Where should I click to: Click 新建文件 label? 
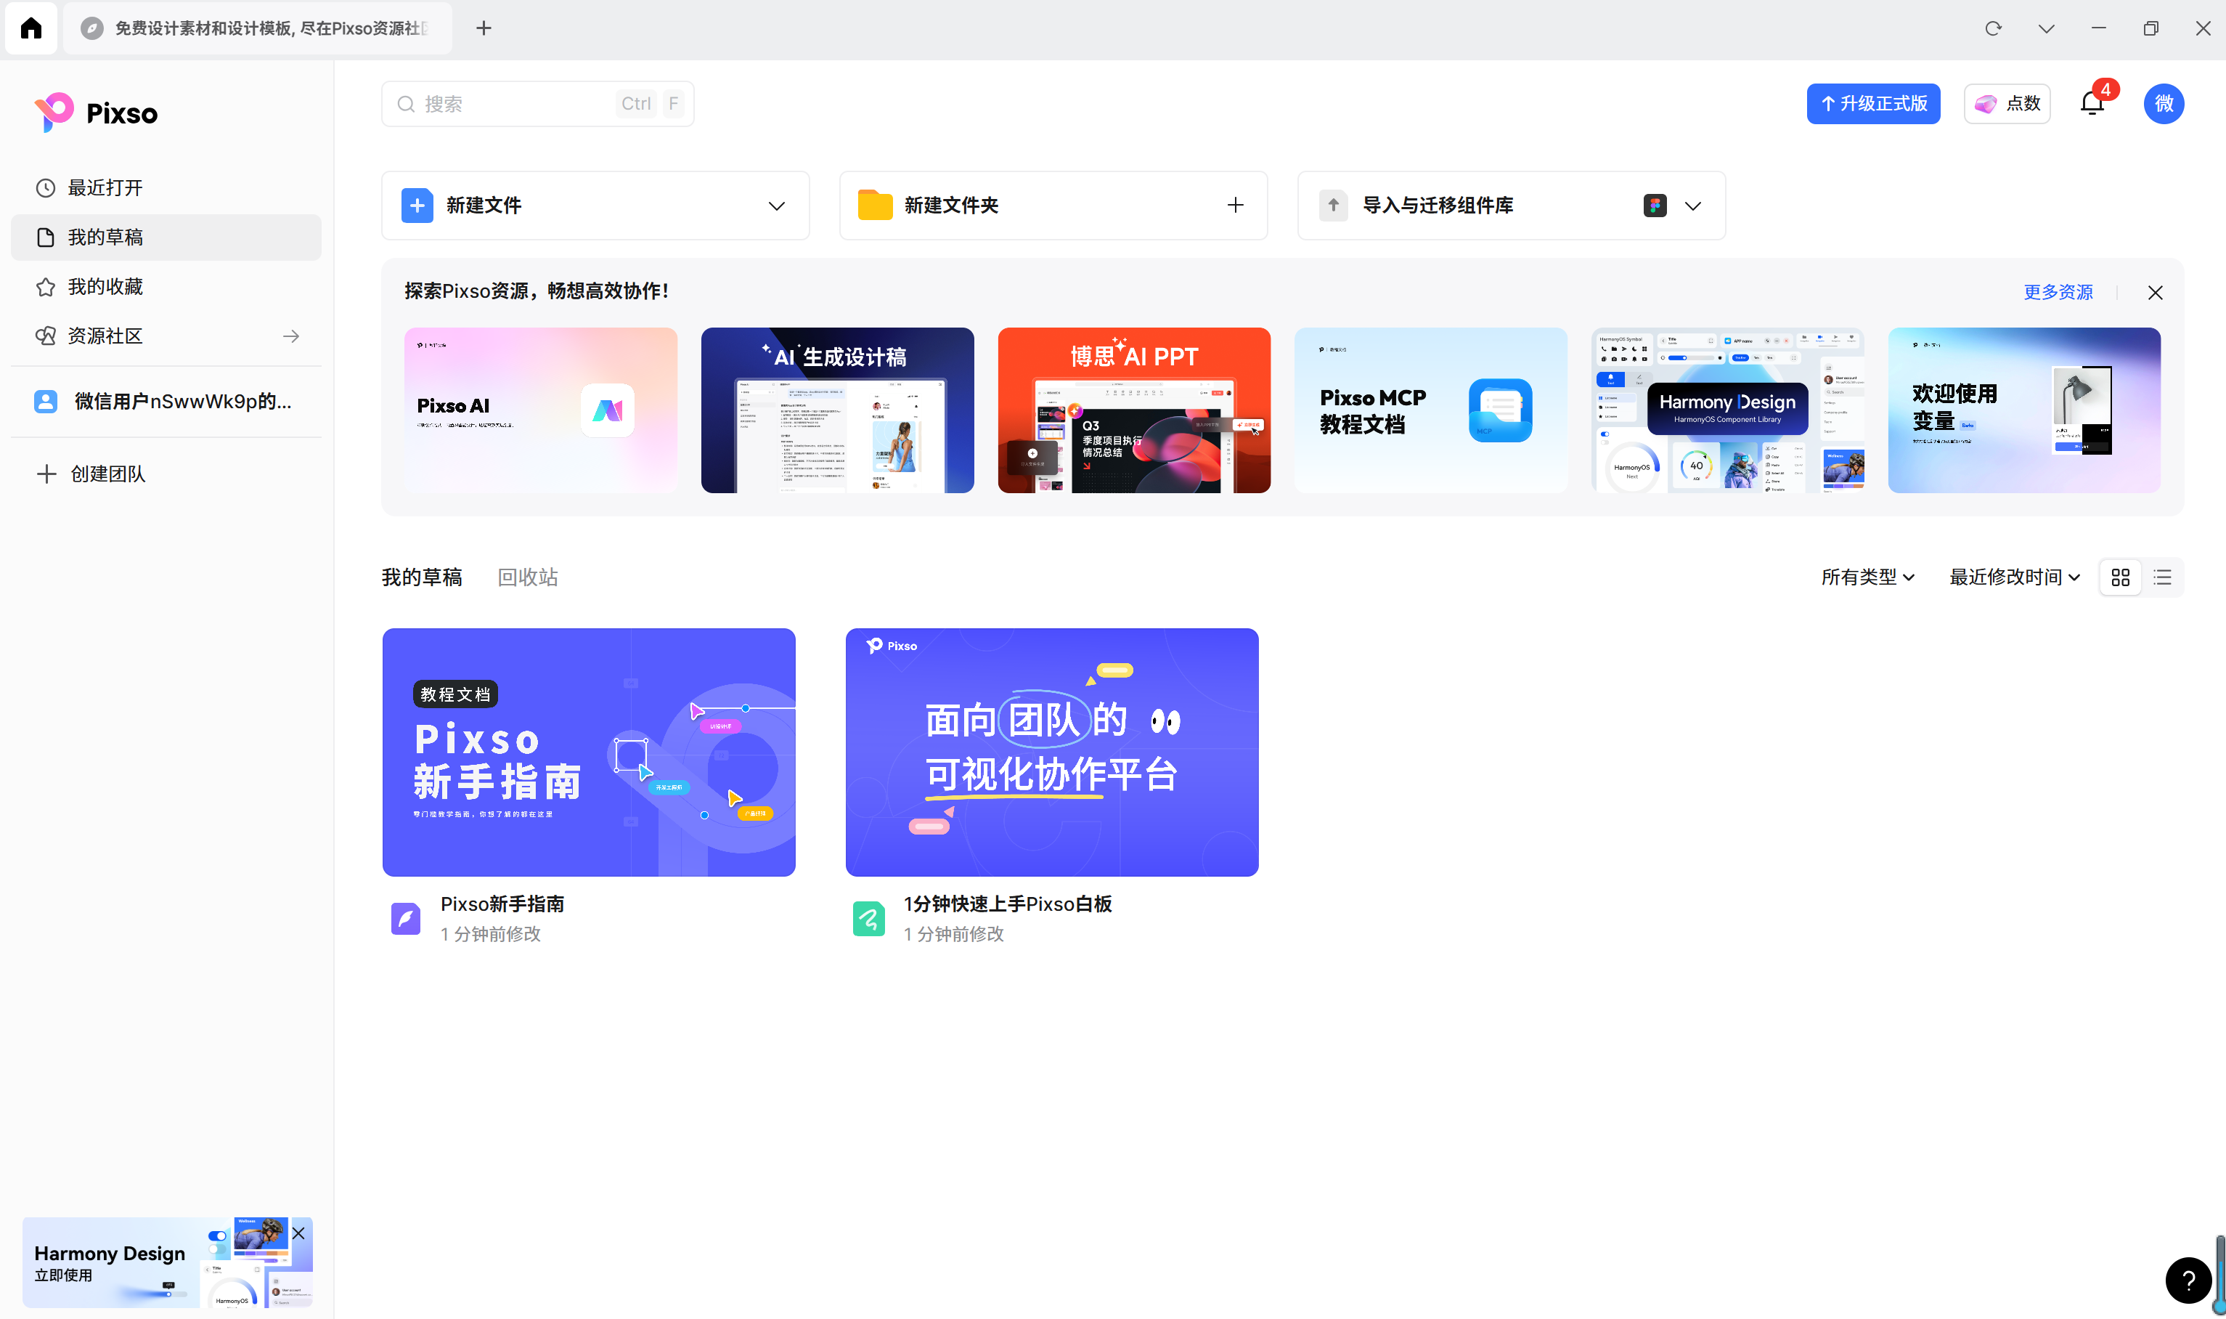coord(484,206)
